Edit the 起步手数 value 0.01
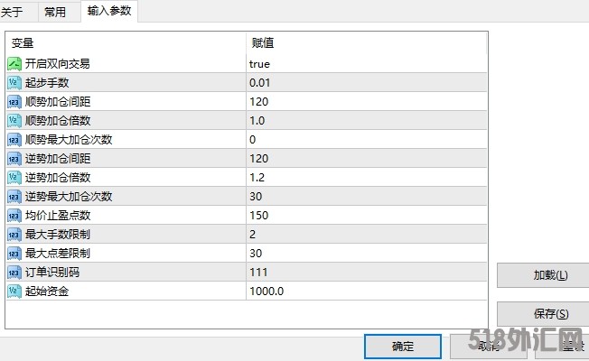Screen dimensions: 589x361 point(259,83)
